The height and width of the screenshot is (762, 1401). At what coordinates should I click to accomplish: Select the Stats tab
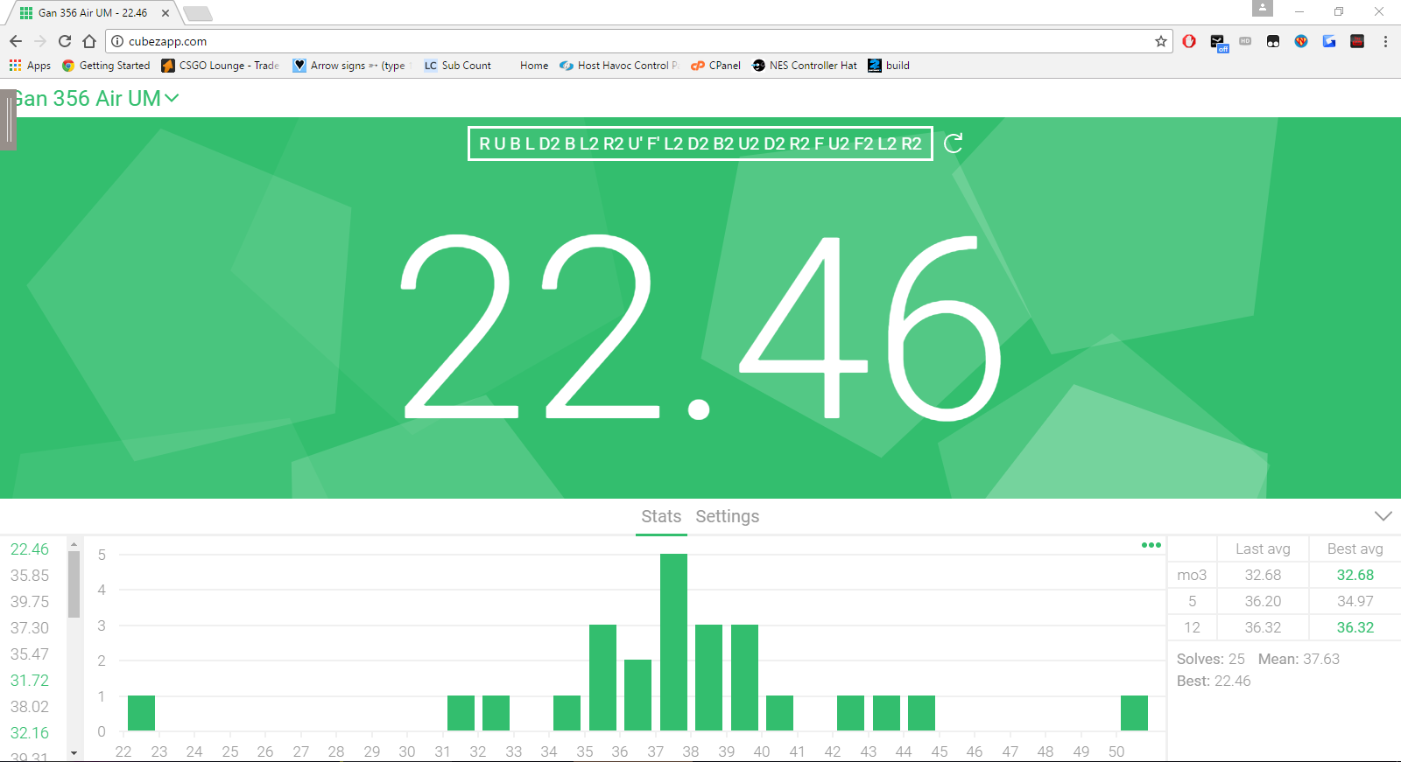click(x=661, y=516)
